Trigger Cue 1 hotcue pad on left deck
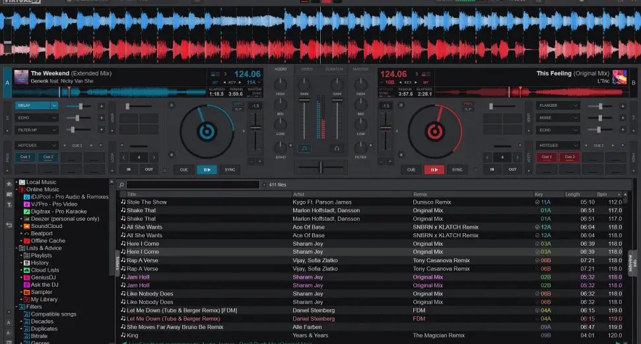 point(25,157)
